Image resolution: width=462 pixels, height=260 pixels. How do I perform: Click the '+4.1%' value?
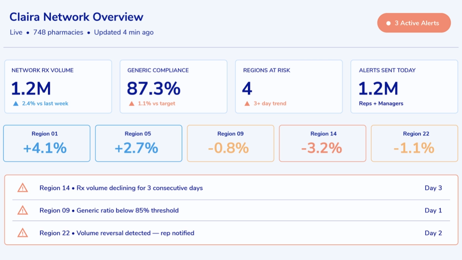(x=45, y=148)
